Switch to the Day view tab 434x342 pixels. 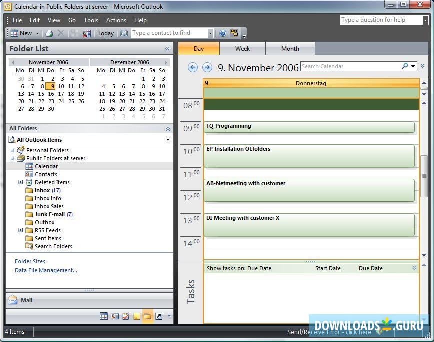pos(199,49)
